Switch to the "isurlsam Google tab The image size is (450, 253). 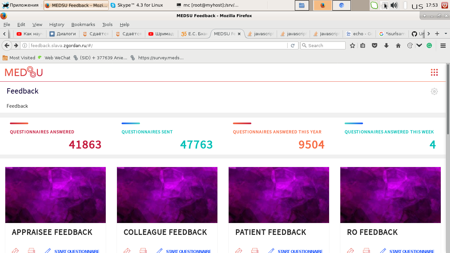pos(392,34)
